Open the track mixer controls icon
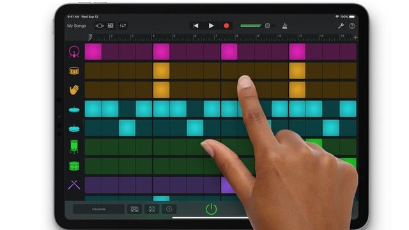Screen dimensions: 409x230 [123, 26]
